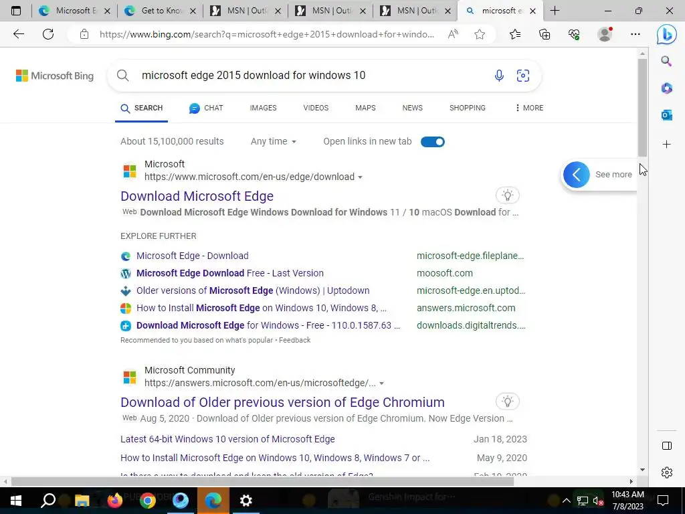The width and height of the screenshot is (685, 514).
Task: Show insights for Older previous version result
Action: tap(507, 402)
